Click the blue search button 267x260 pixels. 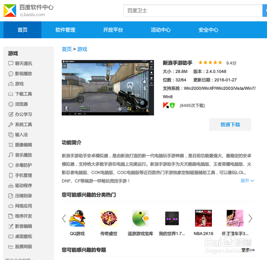(x=265, y=11)
